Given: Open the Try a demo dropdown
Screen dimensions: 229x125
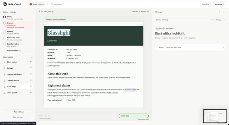Looking at the screenshot, I should point(206,4).
